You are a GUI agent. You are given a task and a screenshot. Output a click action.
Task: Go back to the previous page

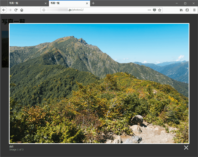[x=4, y=10]
